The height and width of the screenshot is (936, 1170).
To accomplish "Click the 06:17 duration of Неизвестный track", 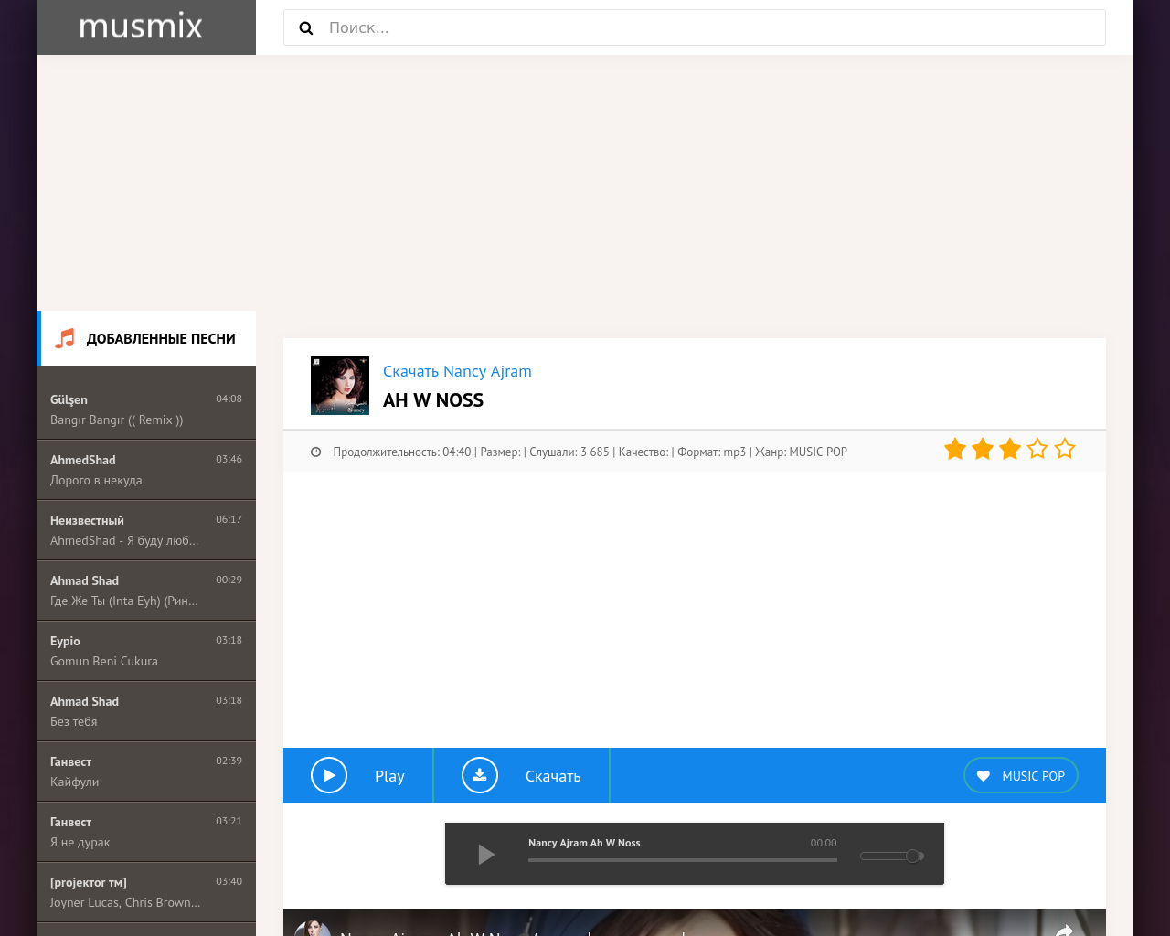I will click(x=229, y=519).
